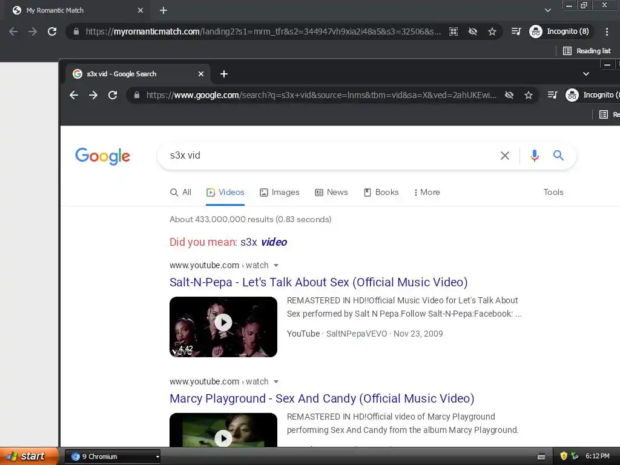Start voice search with microphone icon
Image resolution: width=620 pixels, height=465 pixels.
click(535, 156)
